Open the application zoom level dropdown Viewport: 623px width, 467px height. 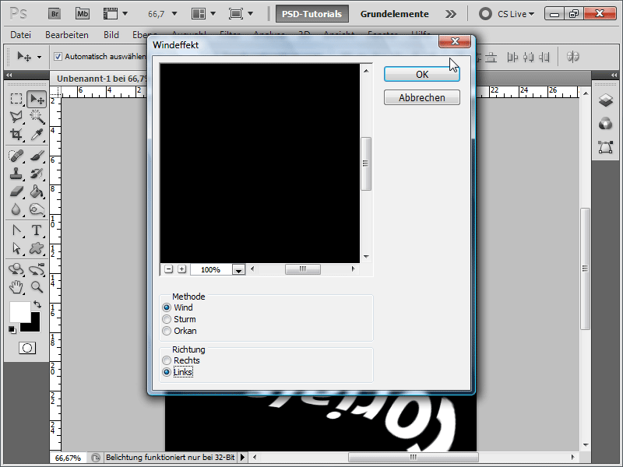click(174, 14)
